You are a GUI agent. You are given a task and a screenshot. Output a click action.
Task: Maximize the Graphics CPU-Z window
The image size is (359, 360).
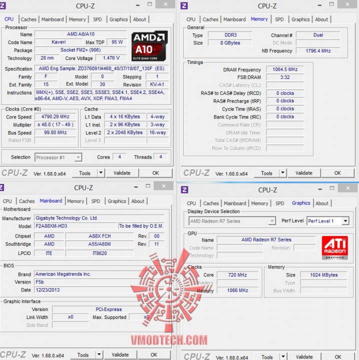point(332,188)
